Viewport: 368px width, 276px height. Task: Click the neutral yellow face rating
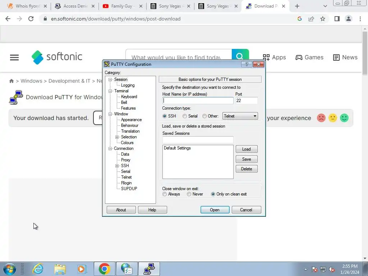332,118
